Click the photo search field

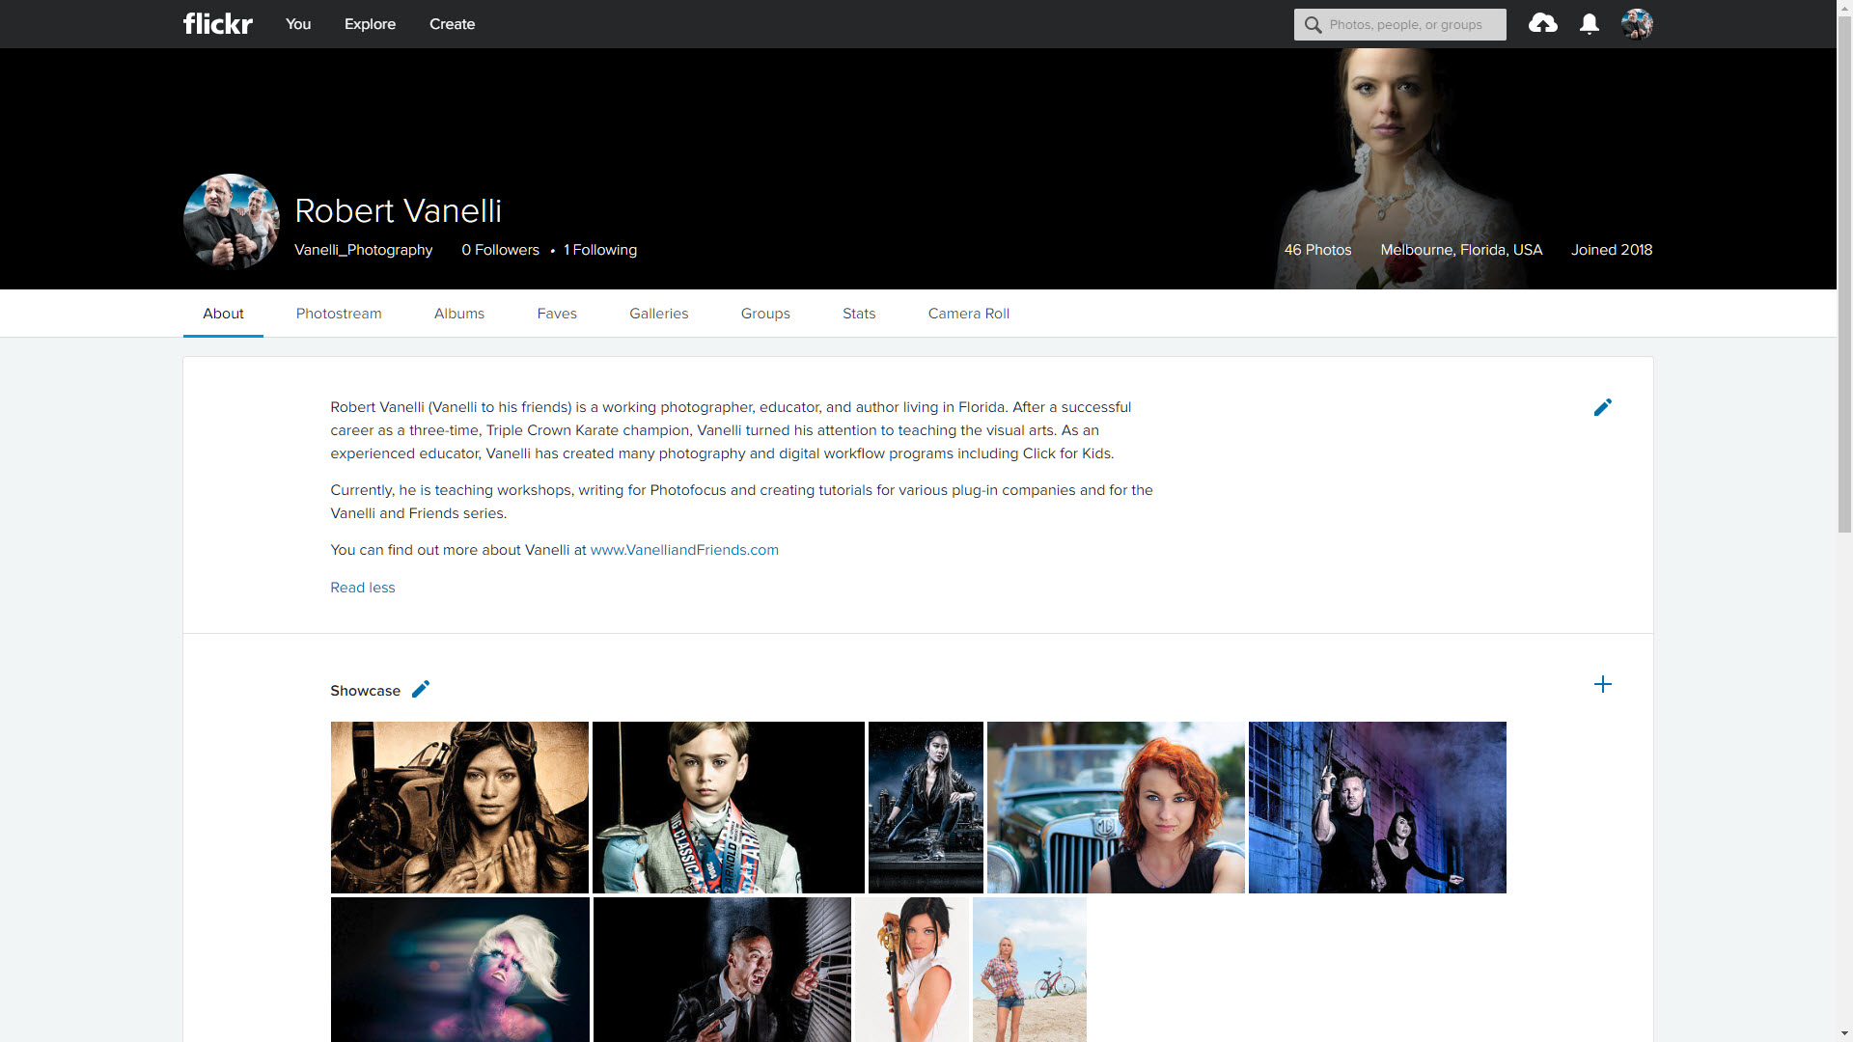click(1409, 24)
